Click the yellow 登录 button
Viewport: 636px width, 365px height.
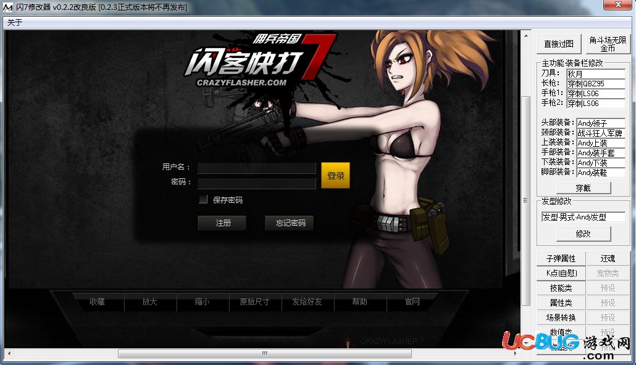click(335, 176)
